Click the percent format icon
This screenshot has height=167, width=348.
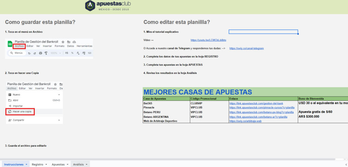click(72, 53)
